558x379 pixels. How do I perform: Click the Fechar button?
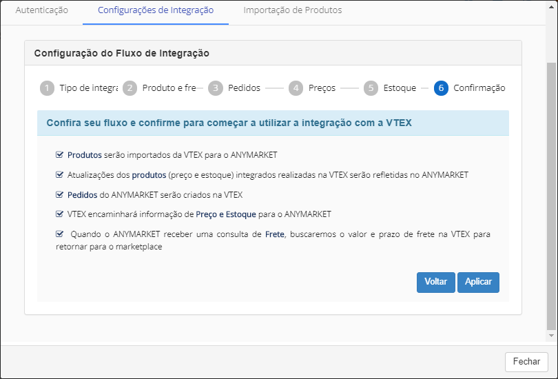pos(526,362)
